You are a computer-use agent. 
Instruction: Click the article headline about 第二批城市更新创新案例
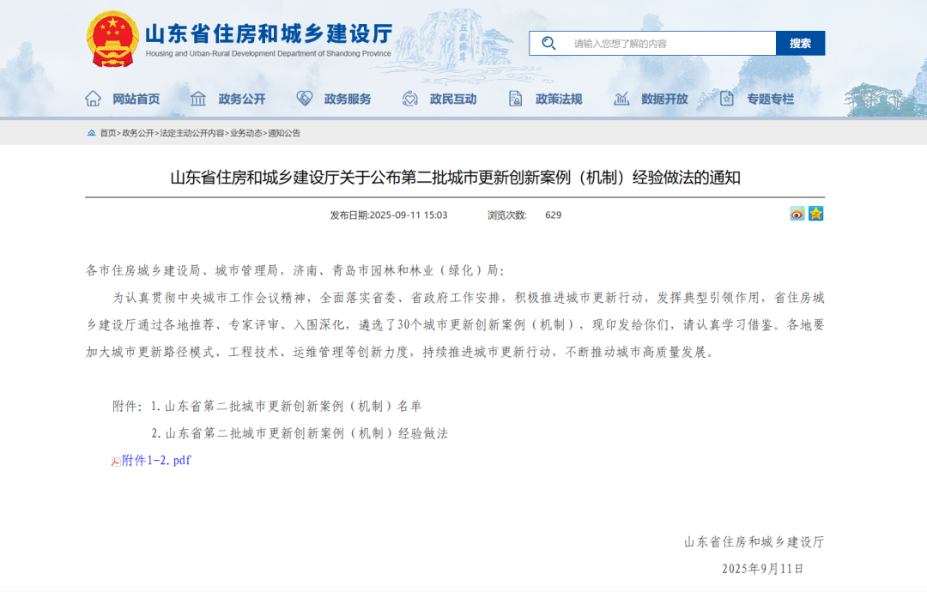(455, 178)
